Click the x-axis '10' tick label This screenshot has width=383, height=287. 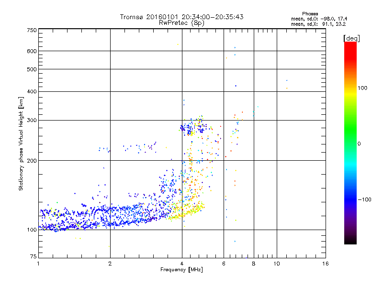click(x=277, y=264)
